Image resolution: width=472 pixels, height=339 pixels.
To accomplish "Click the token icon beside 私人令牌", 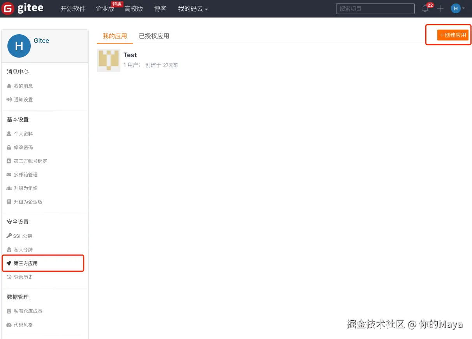I will click(x=9, y=249).
